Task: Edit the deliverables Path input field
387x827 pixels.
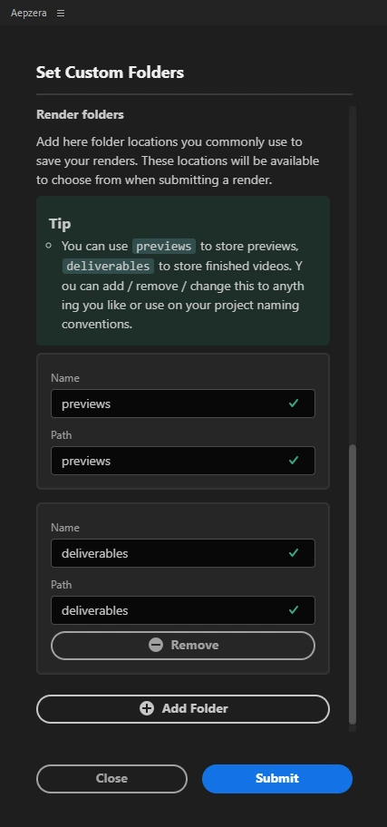Action: [x=183, y=610]
